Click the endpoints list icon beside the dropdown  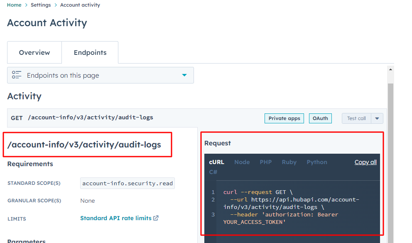coord(17,75)
